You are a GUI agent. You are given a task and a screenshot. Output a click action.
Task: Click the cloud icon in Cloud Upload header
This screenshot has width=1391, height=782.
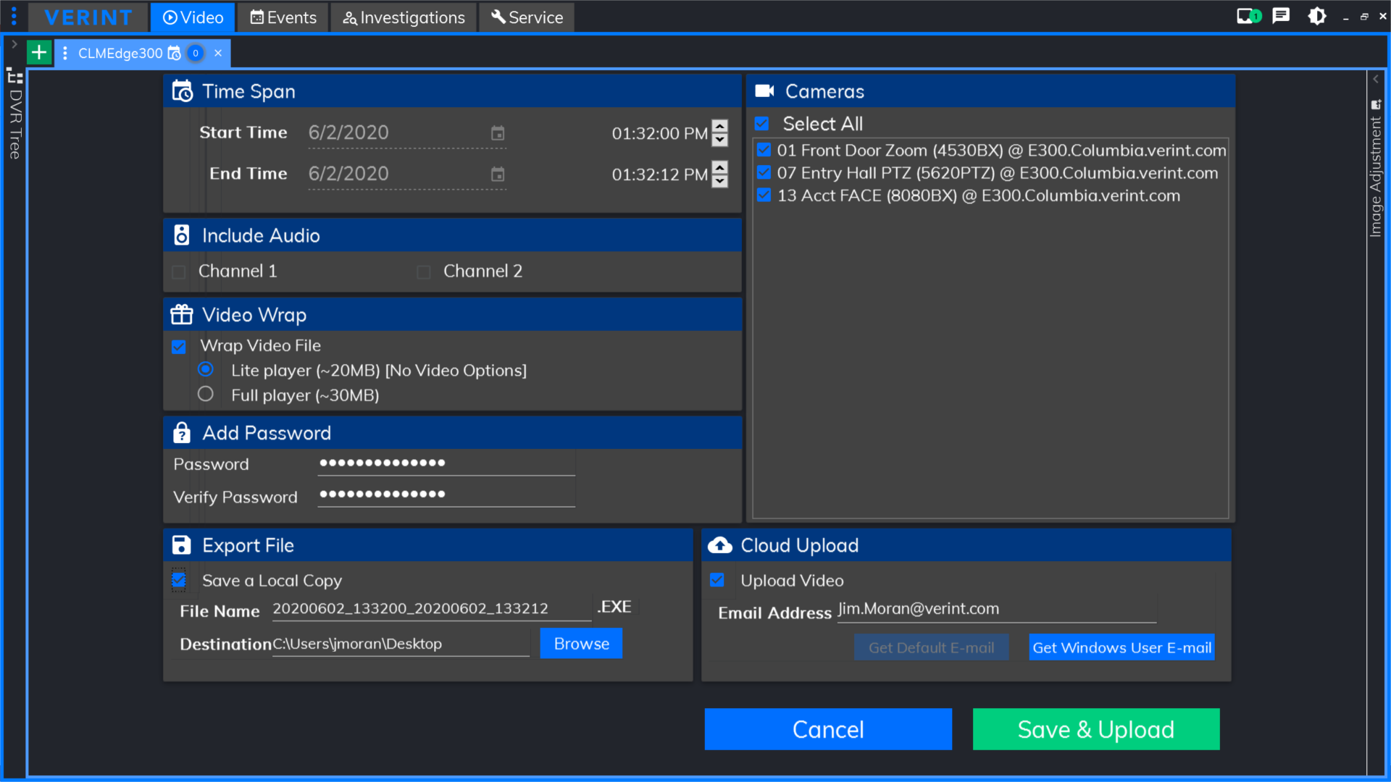[719, 545]
